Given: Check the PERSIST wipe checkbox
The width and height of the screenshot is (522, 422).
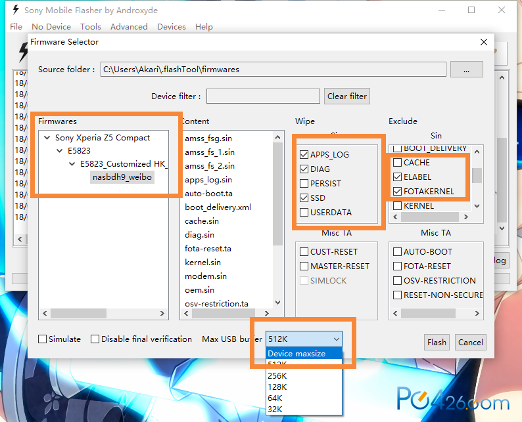Looking at the screenshot, I should click(x=304, y=183).
